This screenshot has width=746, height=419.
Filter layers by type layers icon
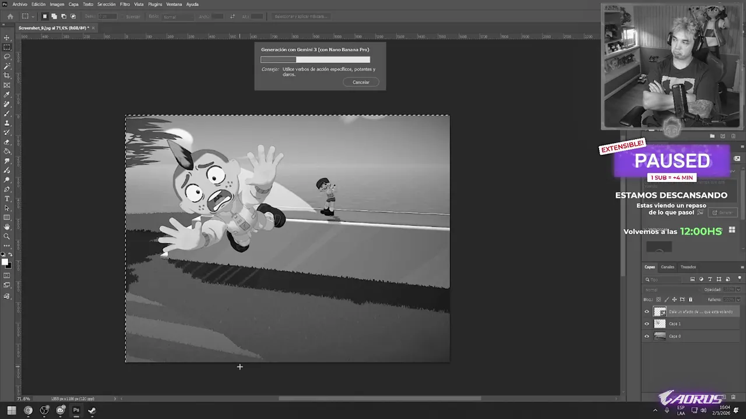click(x=710, y=279)
